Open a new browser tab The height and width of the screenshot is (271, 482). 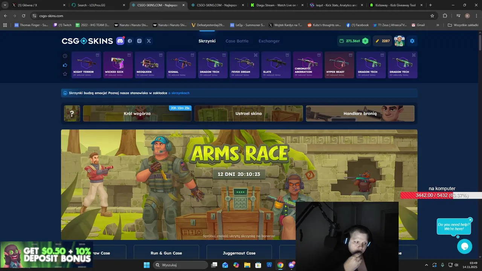[430, 5]
